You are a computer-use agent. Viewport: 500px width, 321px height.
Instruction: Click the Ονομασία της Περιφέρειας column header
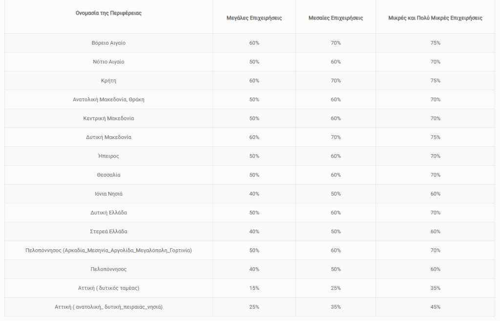click(108, 13)
